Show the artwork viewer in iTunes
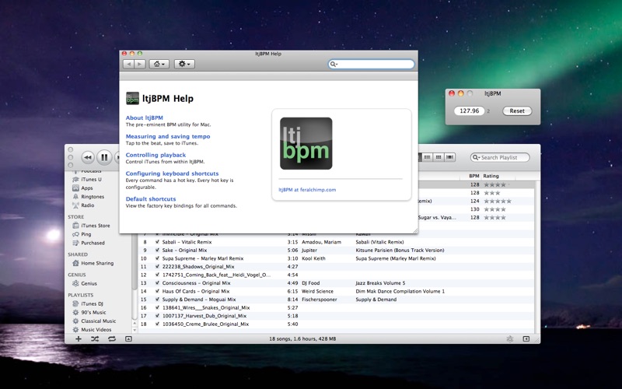The height and width of the screenshot is (389, 622). pyautogui.click(x=128, y=339)
